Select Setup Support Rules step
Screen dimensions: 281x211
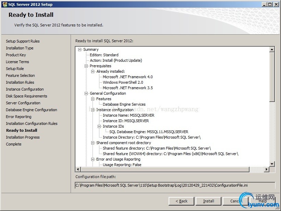(x=23, y=41)
